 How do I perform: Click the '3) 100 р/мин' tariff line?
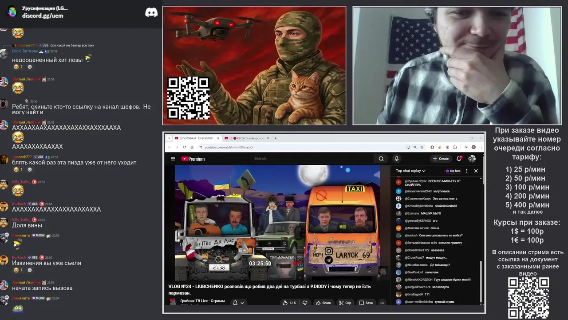(527, 187)
